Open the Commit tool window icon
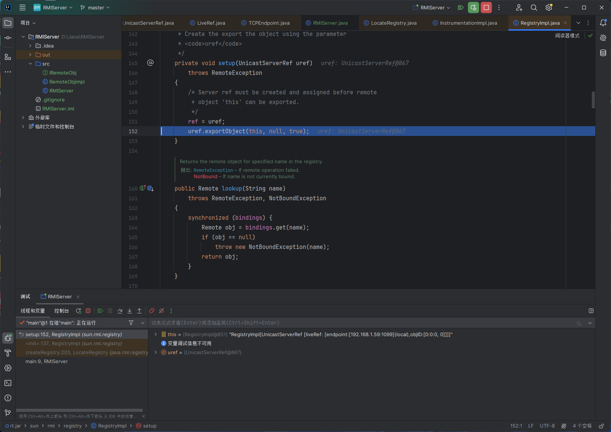This screenshot has height=432, width=611. pos(8,38)
